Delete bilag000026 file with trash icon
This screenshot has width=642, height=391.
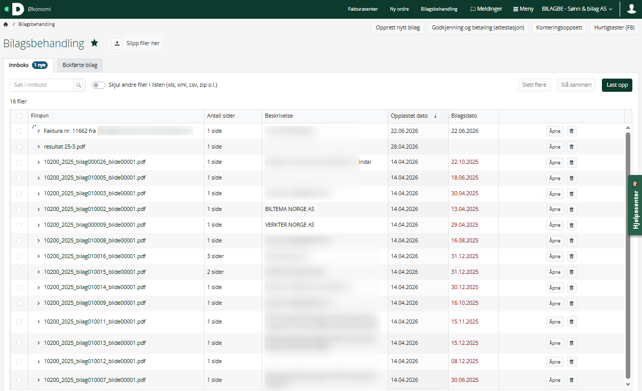click(x=571, y=162)
